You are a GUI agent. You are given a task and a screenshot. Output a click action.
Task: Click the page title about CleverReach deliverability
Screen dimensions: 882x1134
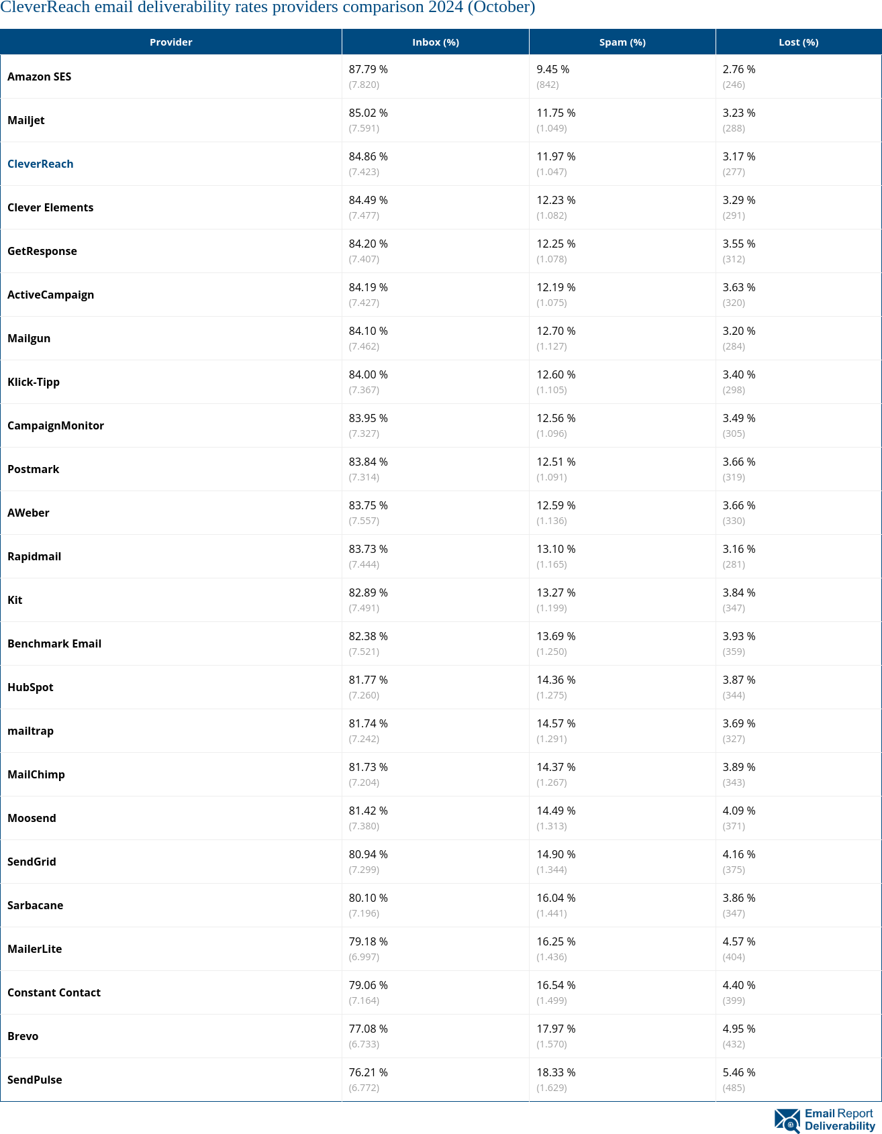267,7
